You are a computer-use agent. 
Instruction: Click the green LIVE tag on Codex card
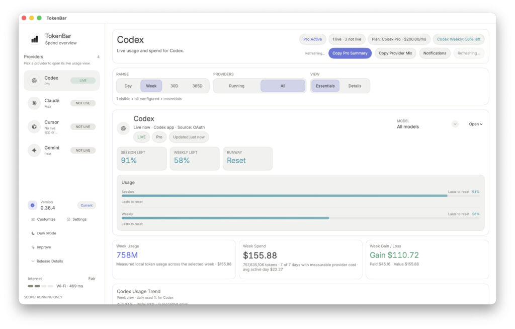(141, 137)
